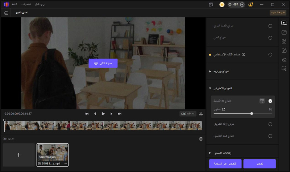
Task: Click the purple preview effect button
Action: [103, 63]
